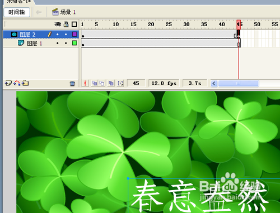Toggle the onion skin button
280x213 pixels.
[x=95, y=83]
